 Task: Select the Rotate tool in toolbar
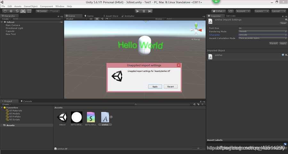click(17, 11)
